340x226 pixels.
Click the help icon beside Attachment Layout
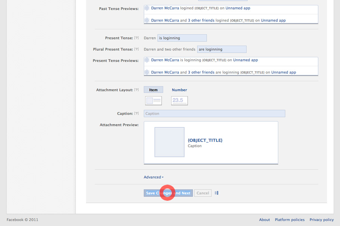tap(136, 90)
